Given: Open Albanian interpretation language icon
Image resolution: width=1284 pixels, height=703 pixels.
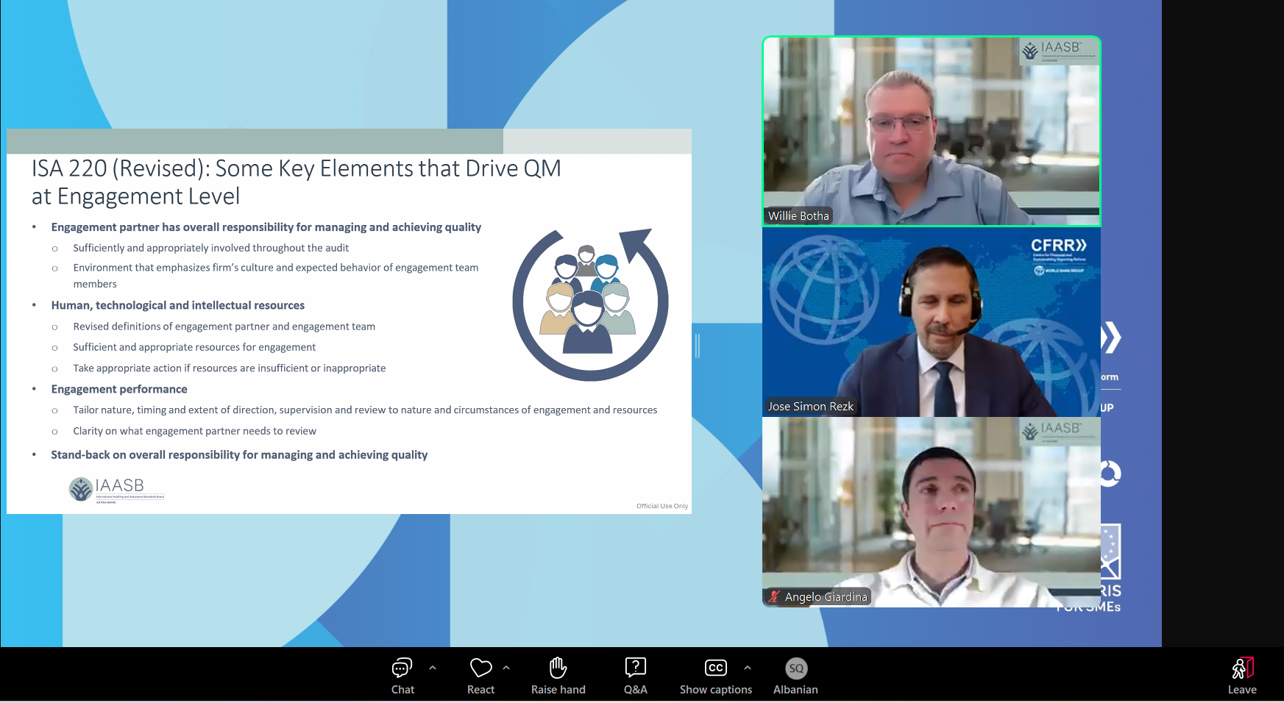Looking at the screenshot, I should point(795,668).
